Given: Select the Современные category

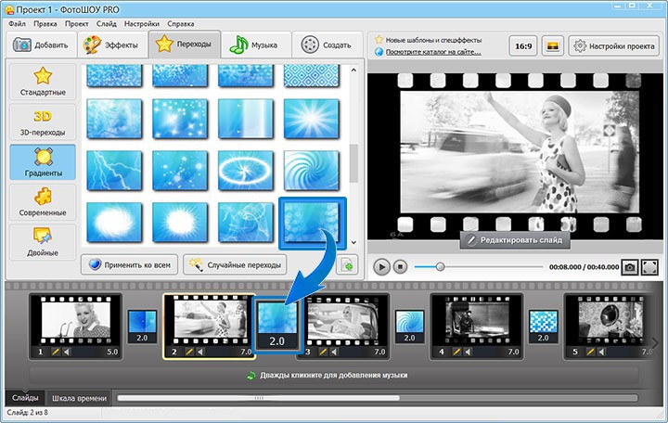Looking at the screenshot, I should (43, 202).
